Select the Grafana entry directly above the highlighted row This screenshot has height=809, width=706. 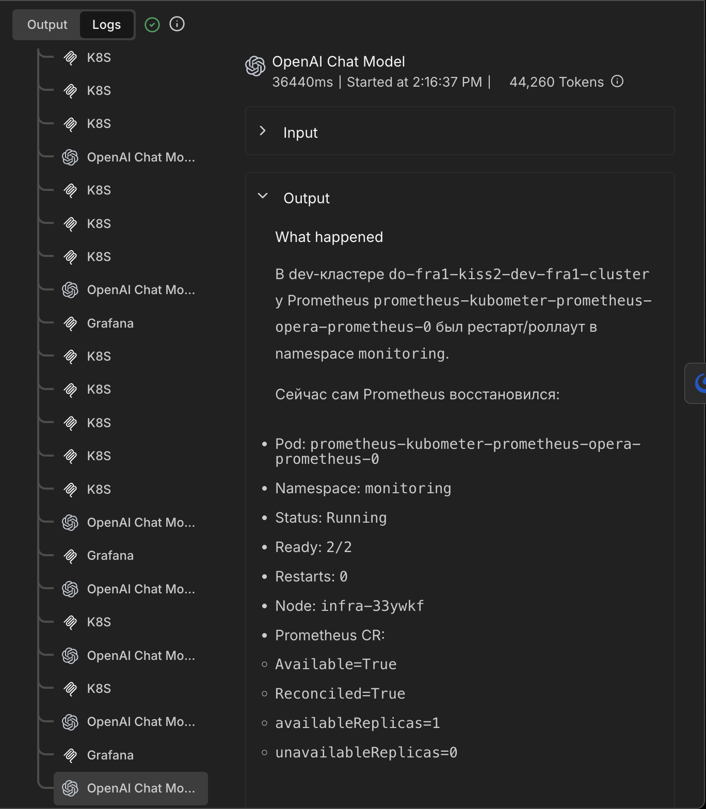99,755
